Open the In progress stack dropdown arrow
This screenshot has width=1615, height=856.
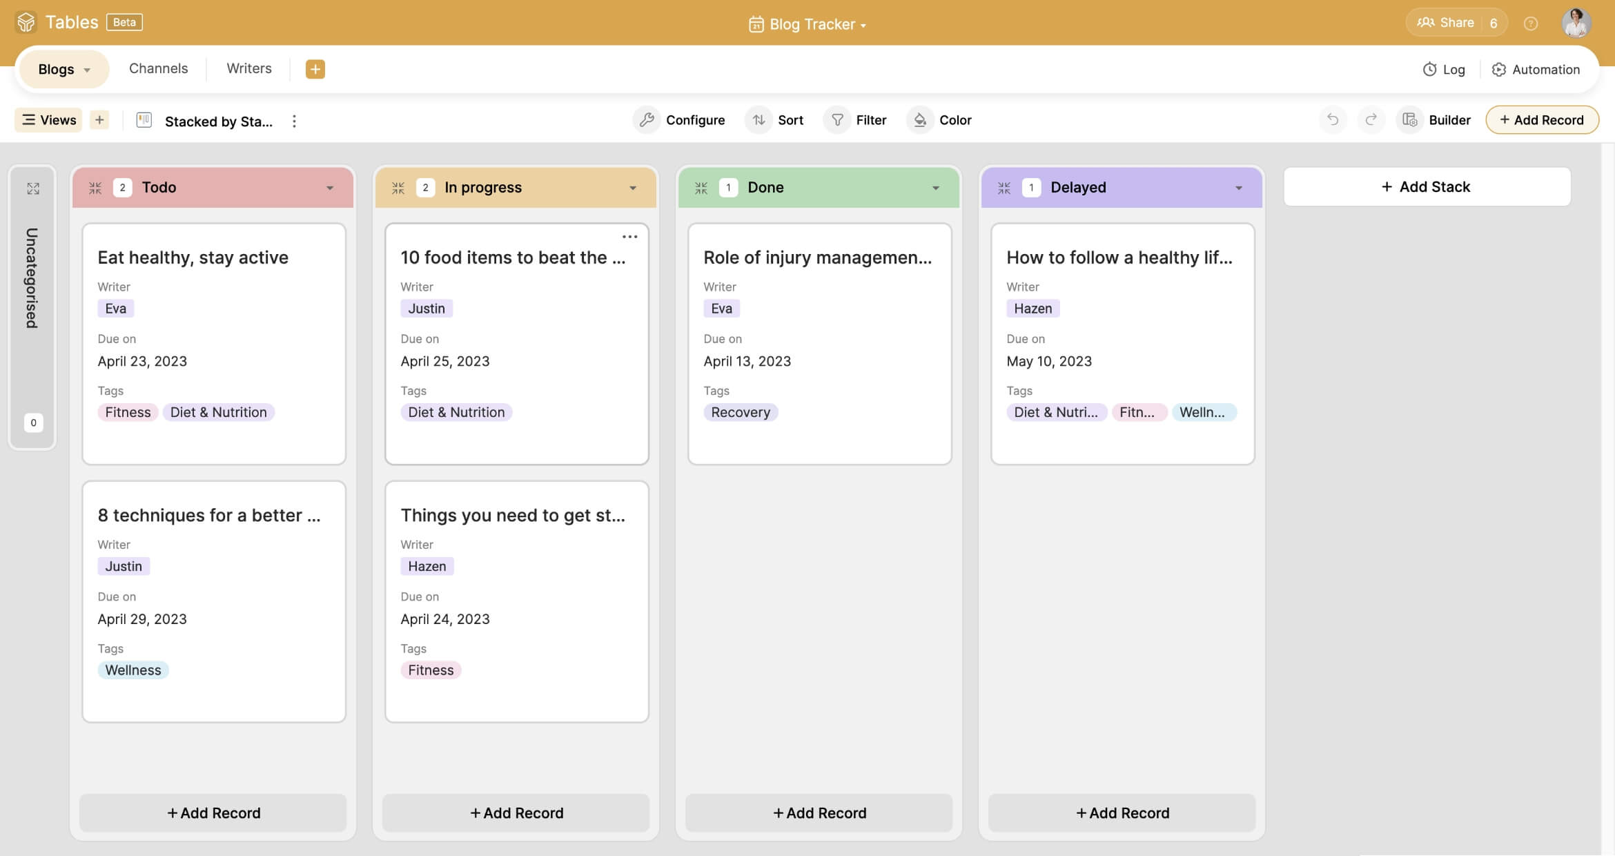pos(632,188)
